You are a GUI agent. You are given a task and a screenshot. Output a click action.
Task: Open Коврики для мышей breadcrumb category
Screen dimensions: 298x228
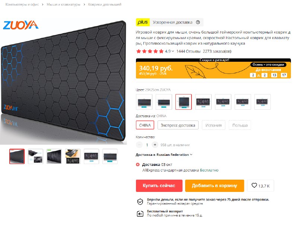[105, 4]
